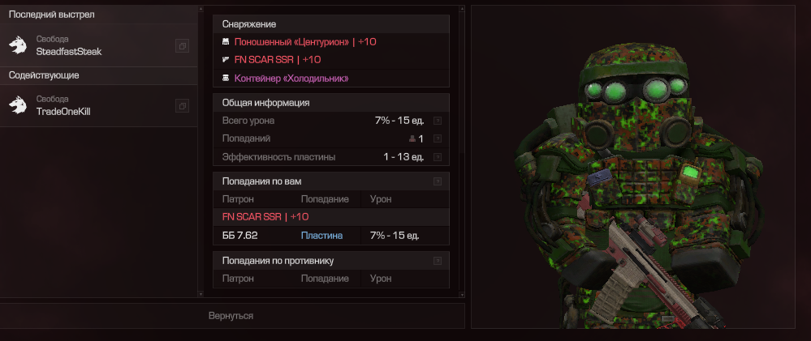This screenshot has width=811, height=341.
Task: Click the scroll up arrow of details panel
Action: pyautogui.click(x=462, y=9)
